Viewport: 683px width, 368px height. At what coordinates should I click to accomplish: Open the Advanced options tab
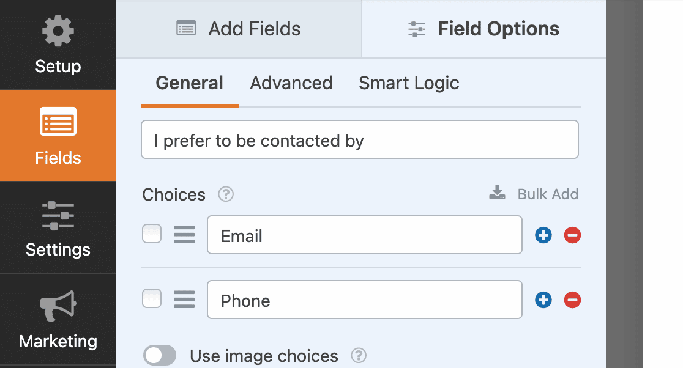click(291, 83)
